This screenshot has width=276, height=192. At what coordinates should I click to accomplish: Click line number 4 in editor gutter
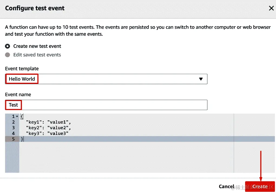pyautogui.click(x=13, y=133)
